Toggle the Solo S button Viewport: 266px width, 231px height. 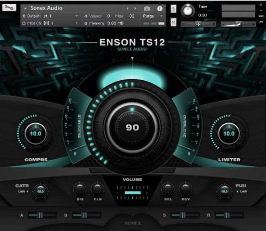tap(173, 9)
